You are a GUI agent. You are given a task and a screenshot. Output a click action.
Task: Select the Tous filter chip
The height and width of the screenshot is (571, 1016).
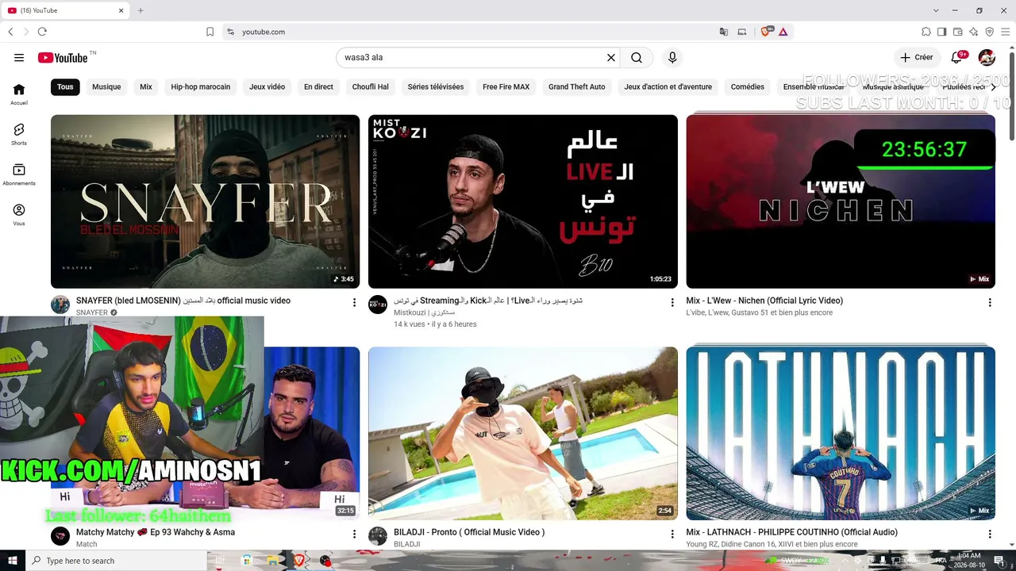coord(65,87)
